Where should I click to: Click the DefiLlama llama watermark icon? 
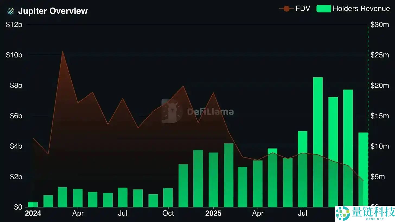[170, 111]
